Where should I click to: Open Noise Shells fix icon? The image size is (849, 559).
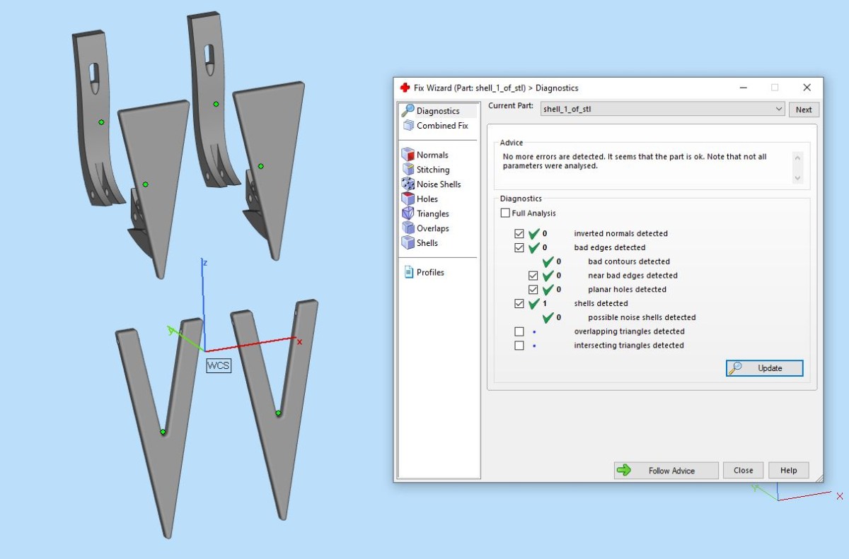click(408, 184)
